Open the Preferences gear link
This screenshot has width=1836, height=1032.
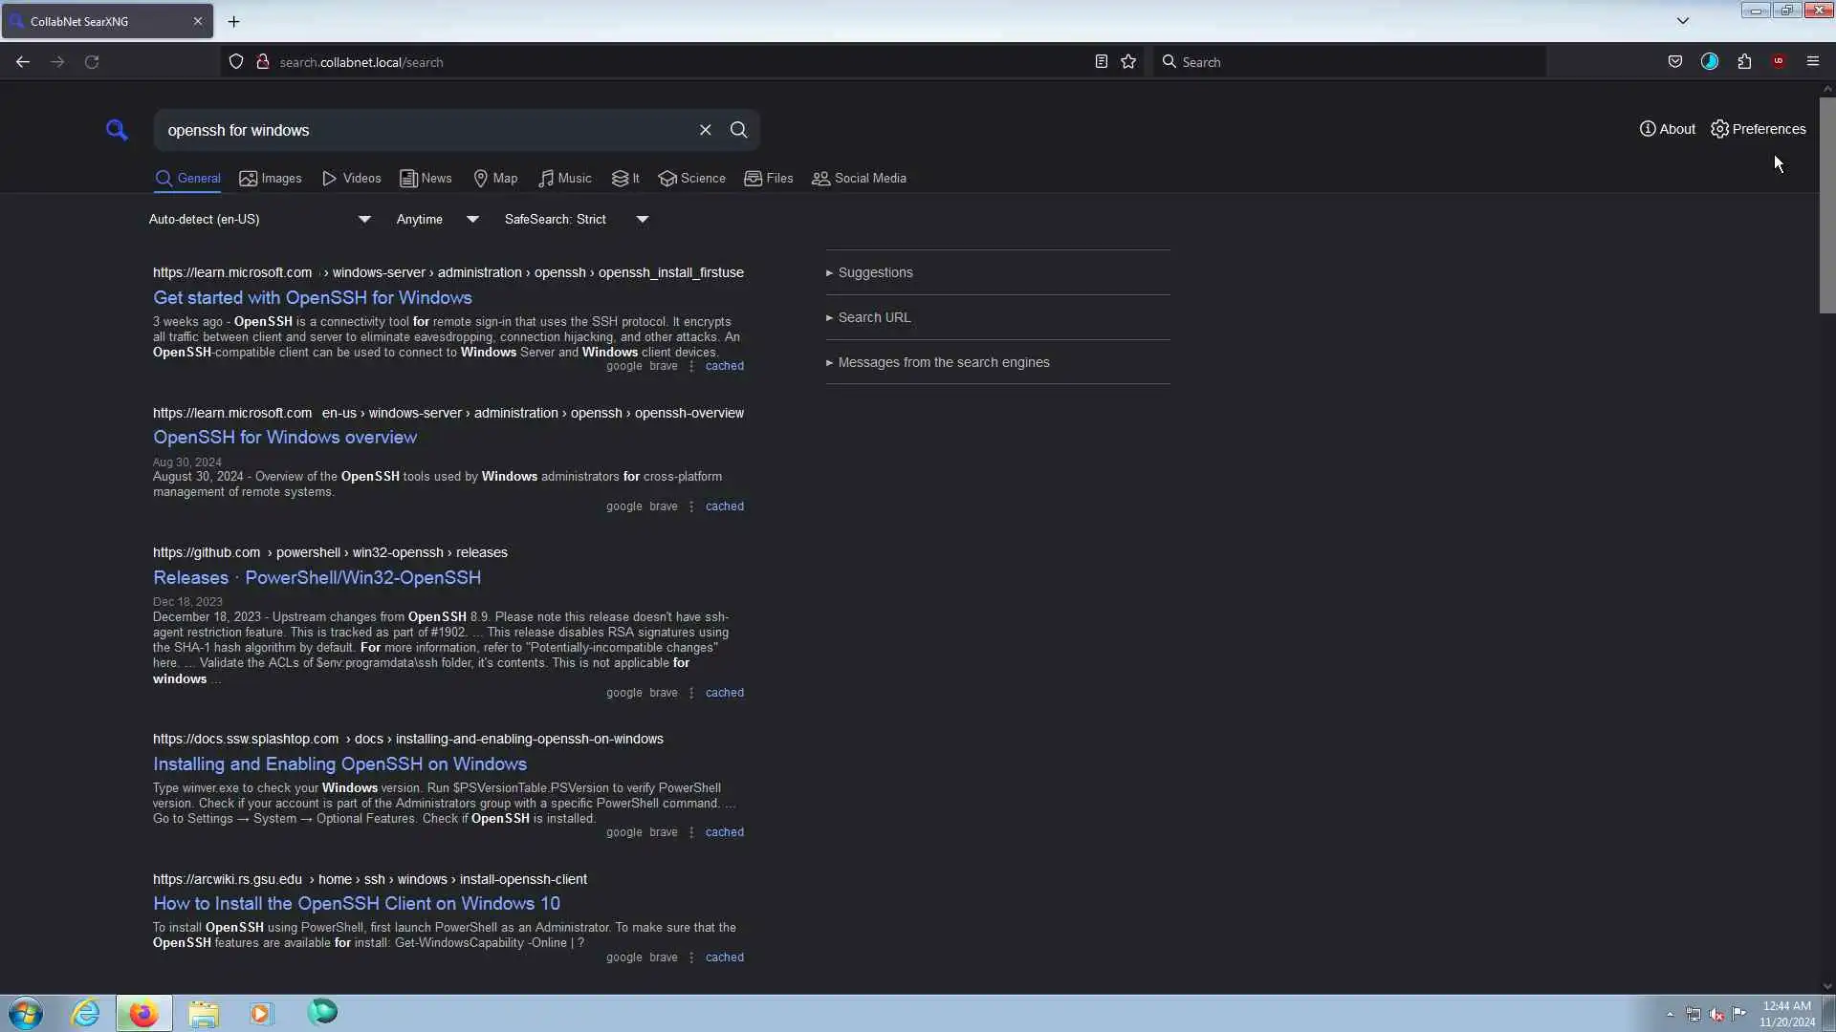pyautogui.click(x=1758, y=129)
